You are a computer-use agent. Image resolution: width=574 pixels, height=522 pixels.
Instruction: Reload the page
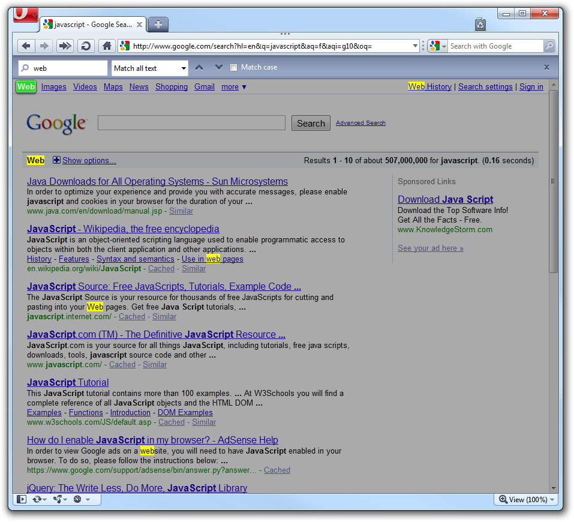point(86,46)
